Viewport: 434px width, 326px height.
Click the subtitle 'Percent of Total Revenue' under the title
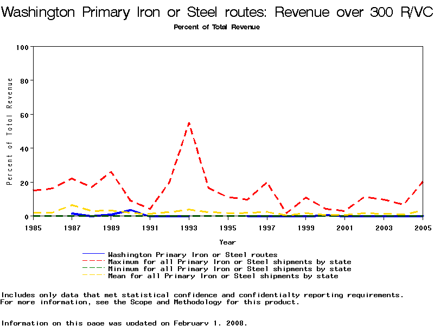(x=216, y=27)
